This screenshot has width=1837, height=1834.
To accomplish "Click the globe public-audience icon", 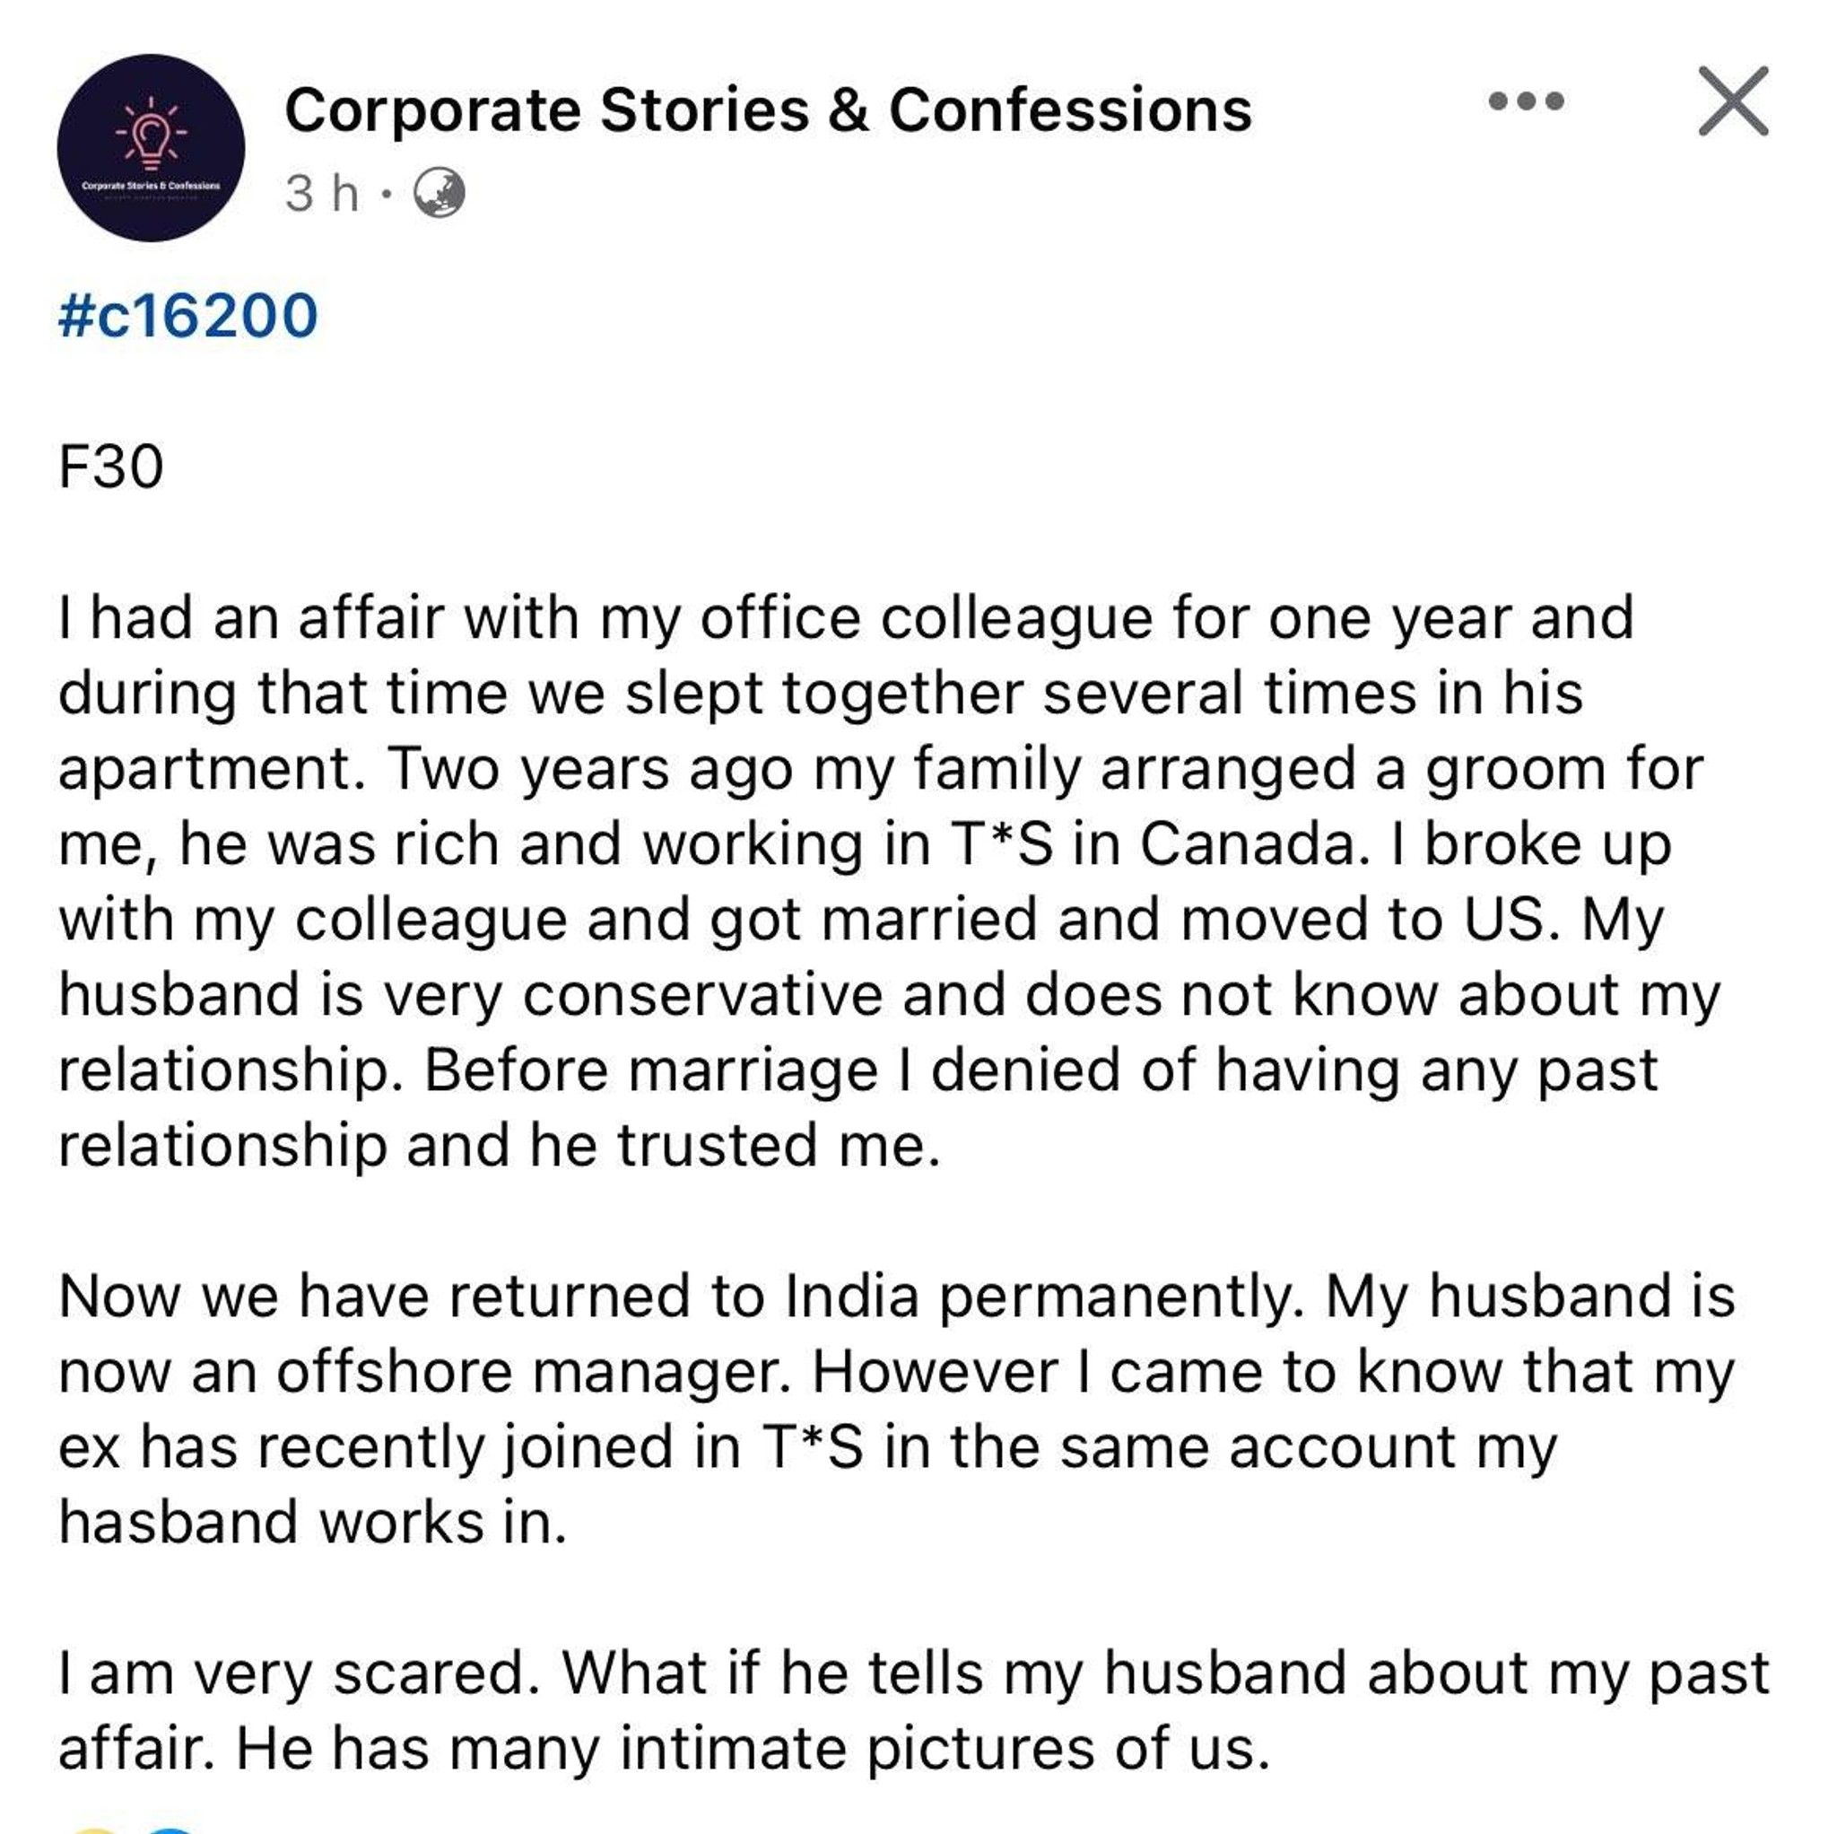I will (x=439, y=193).
